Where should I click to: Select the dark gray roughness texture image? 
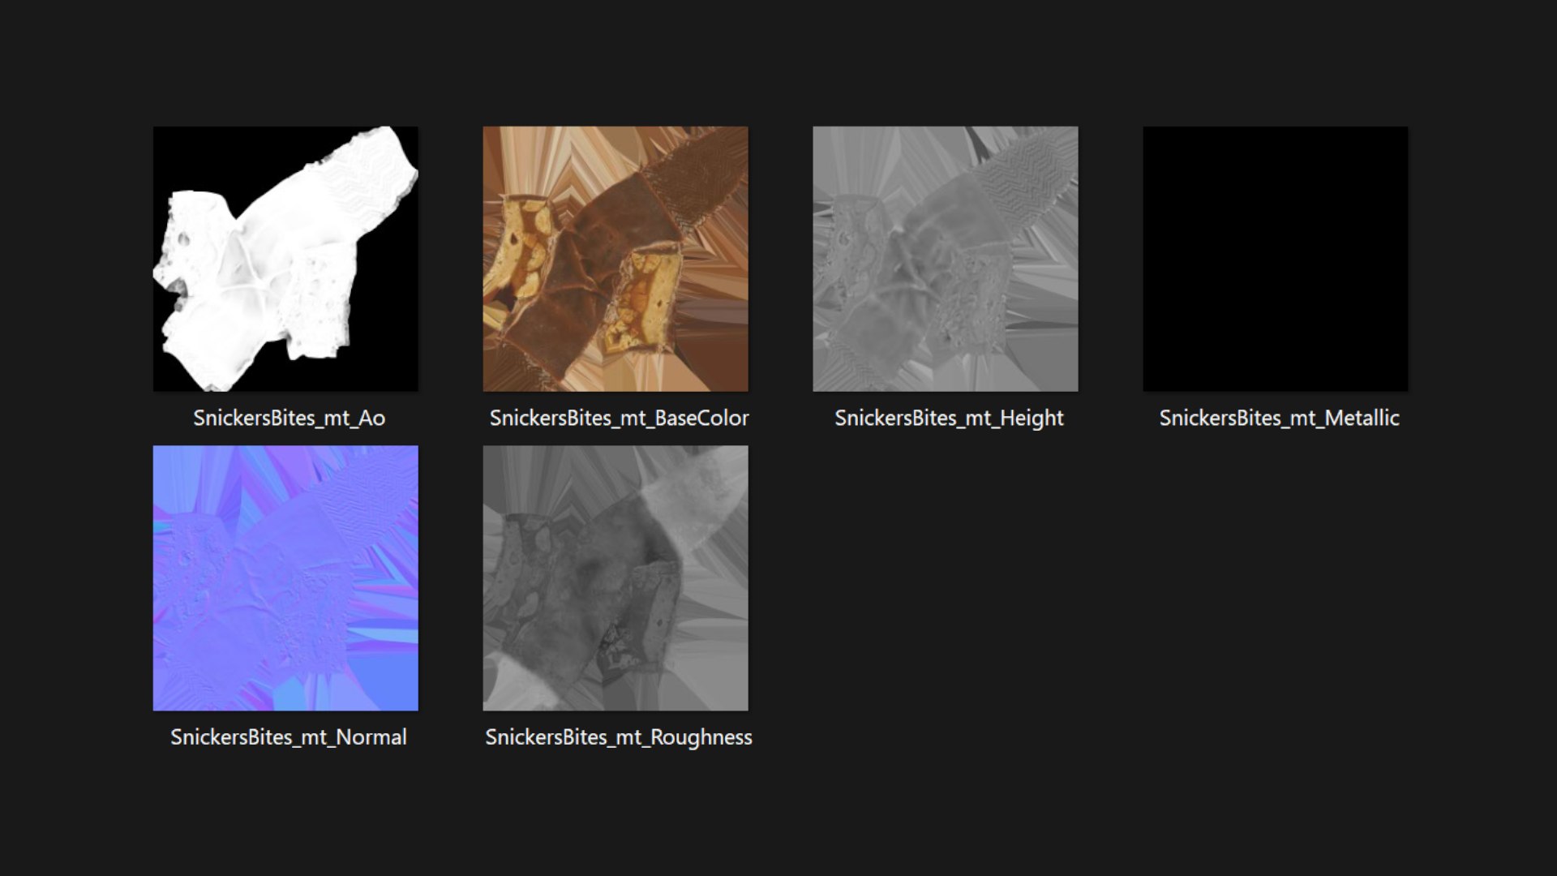tap(616, 578)
